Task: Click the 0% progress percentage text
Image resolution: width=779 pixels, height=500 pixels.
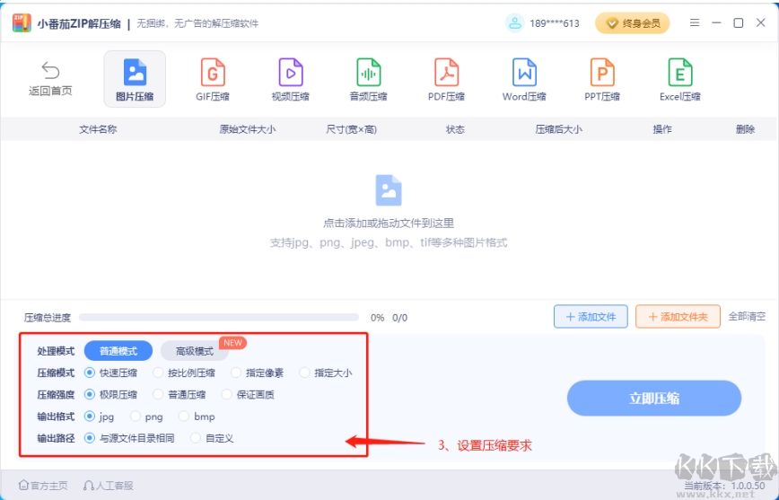Action: coord(377,317)
